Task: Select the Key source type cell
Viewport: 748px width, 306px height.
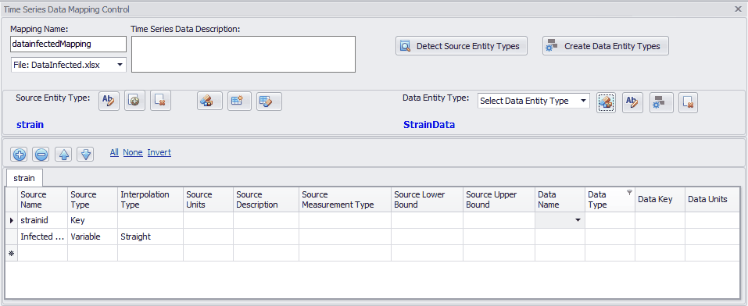Action: pos(92,220)
